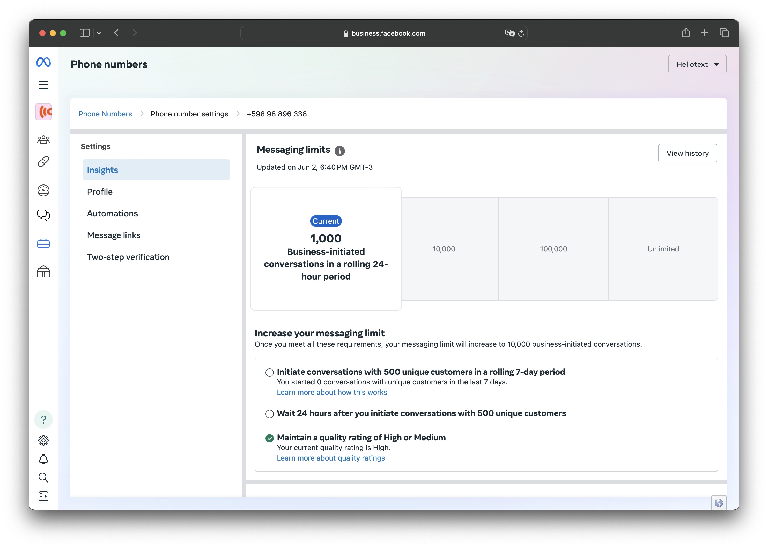Open the chat bubbles inbox icon
This screenshot has height=548, width=768.
click(43, 215)
